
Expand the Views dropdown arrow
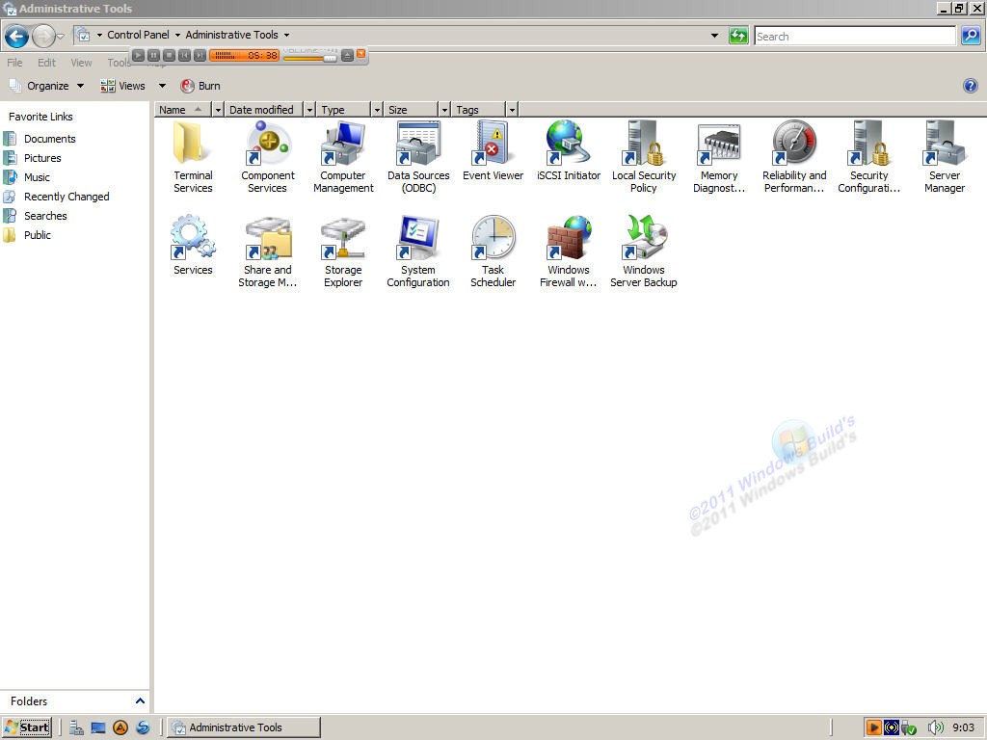[162, 86]
